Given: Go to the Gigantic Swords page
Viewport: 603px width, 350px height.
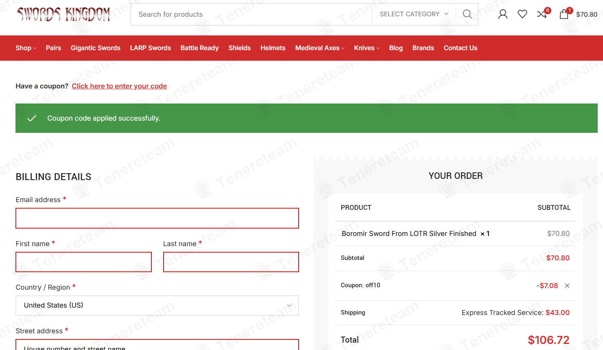Looking at the screenshot, I should tap(96, 48).
